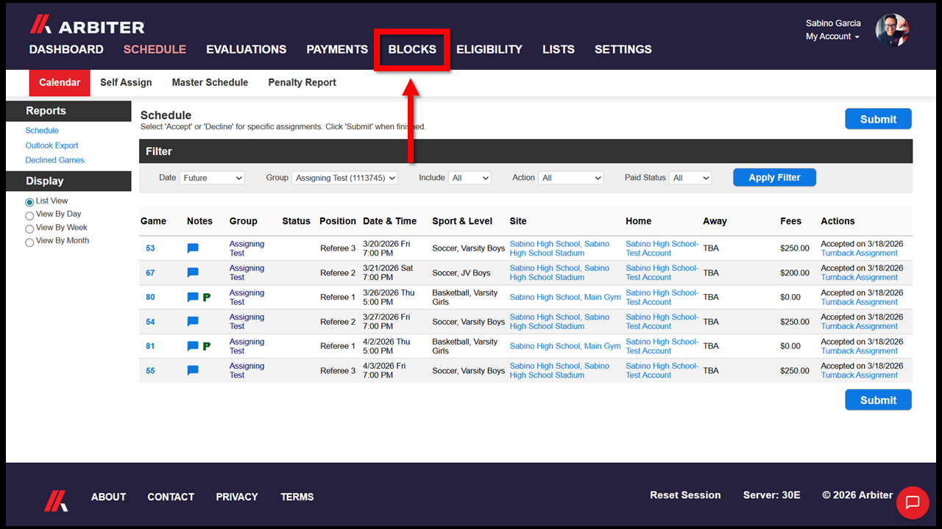This screenshot has height=529, width=942.
Task: Select the View By Week option
Action: (29, 228)
